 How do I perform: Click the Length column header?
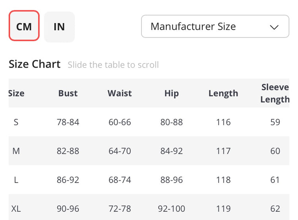point(223,93)
